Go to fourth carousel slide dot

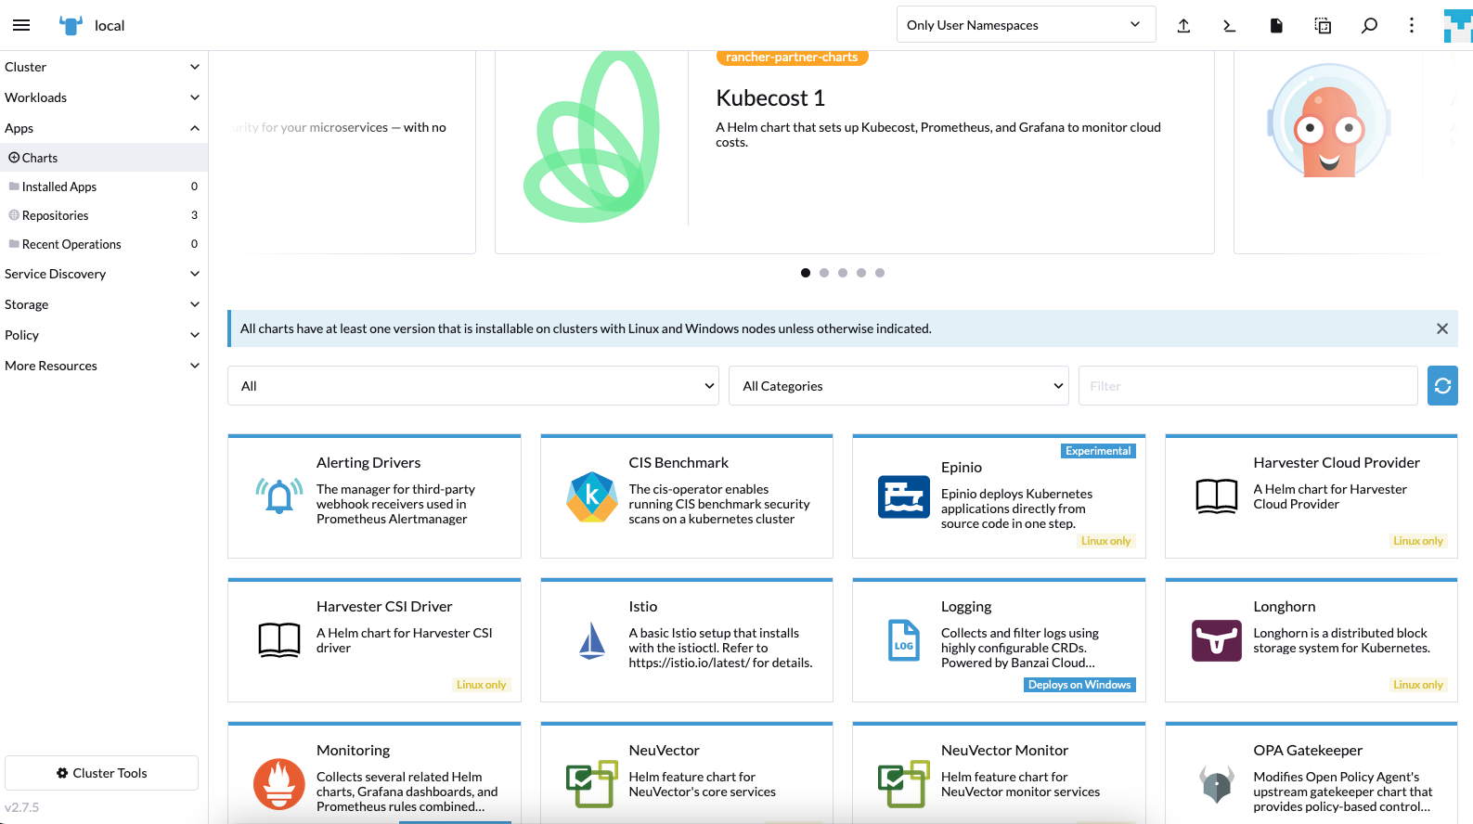tap(861, 273)
